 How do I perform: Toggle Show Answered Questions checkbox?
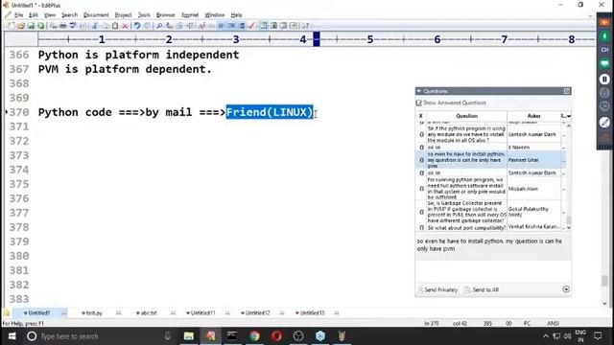[x=419, y=103]
